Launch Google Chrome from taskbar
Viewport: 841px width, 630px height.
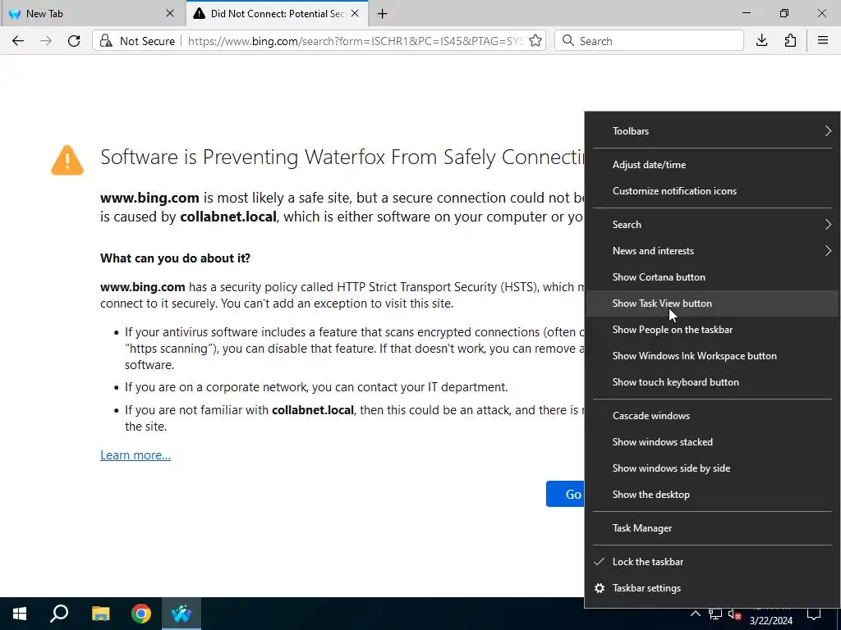(141, 614)
